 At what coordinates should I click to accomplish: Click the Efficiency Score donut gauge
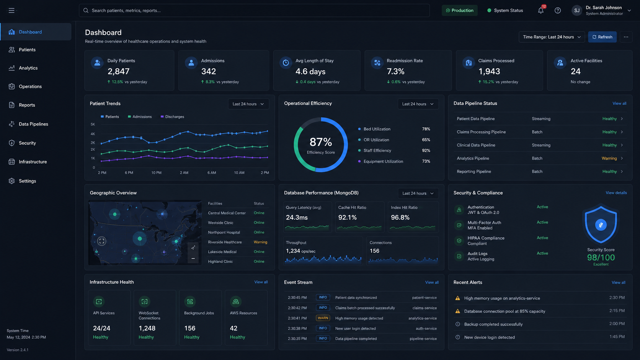coord(321,145)
